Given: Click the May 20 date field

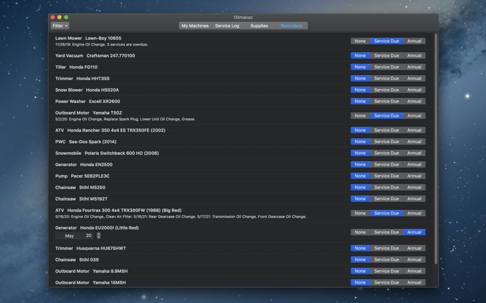Looking at the screenshot, I should tap(75, 236).
